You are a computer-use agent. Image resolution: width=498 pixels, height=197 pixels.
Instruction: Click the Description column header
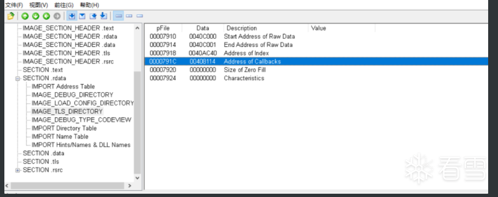pyautogui.click(x=266, y=28)
